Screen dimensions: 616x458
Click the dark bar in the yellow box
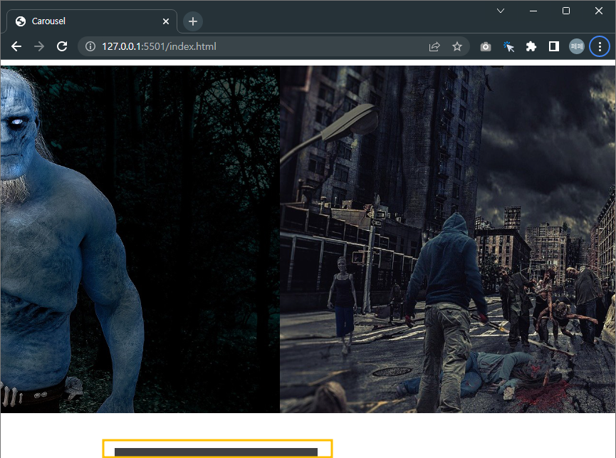click(216, 452)
